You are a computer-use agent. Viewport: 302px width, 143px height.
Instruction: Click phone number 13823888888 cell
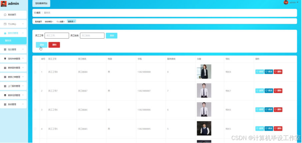(144, 72)
